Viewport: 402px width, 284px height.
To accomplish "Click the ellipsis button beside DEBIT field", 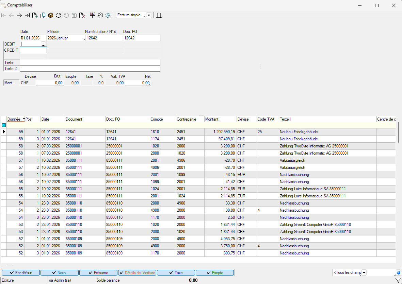I will 43,45.
